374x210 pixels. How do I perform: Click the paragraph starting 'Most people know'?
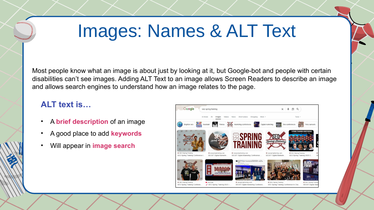(184, 79)
